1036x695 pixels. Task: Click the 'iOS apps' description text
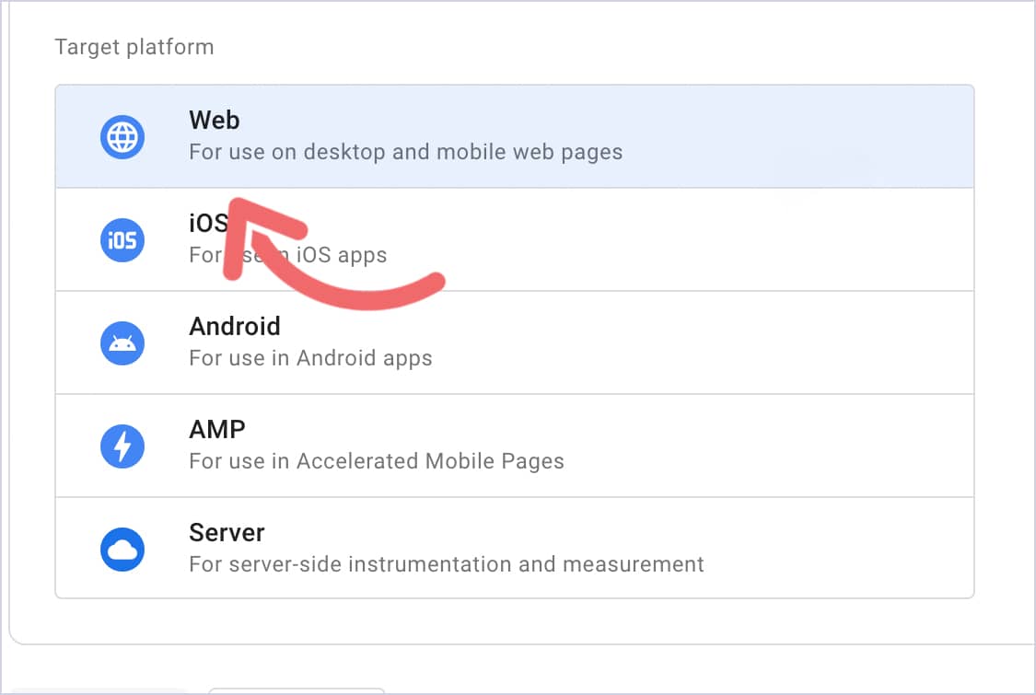pos(341,255)
